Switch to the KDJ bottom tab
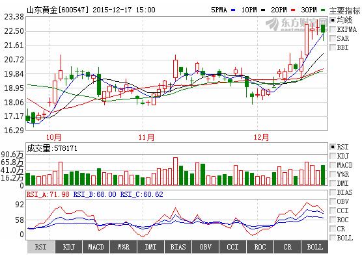The height and width of the screenshot is (256, 362). point(68,247)
